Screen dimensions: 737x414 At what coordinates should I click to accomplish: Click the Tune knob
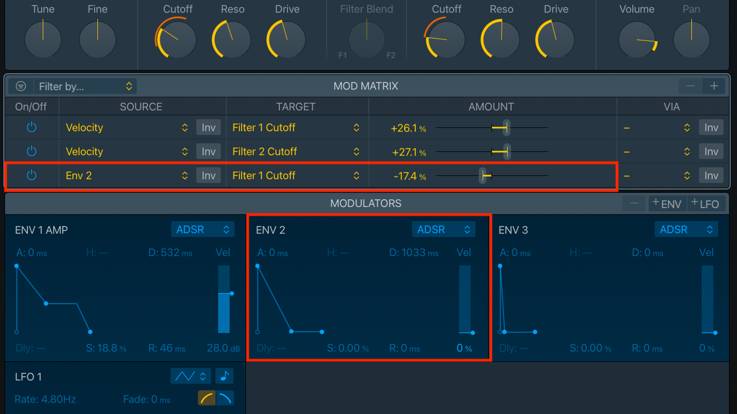pyautogui.click(x=43, y=39)
